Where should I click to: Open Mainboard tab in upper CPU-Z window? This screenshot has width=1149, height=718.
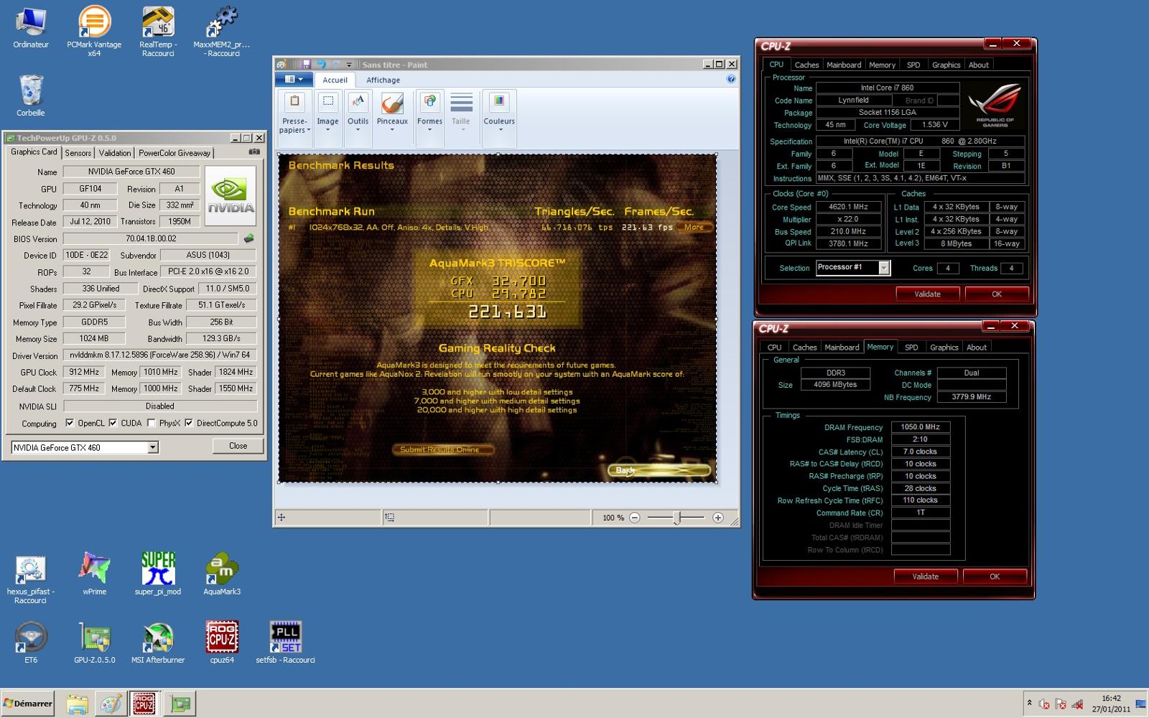pos(844,65)
